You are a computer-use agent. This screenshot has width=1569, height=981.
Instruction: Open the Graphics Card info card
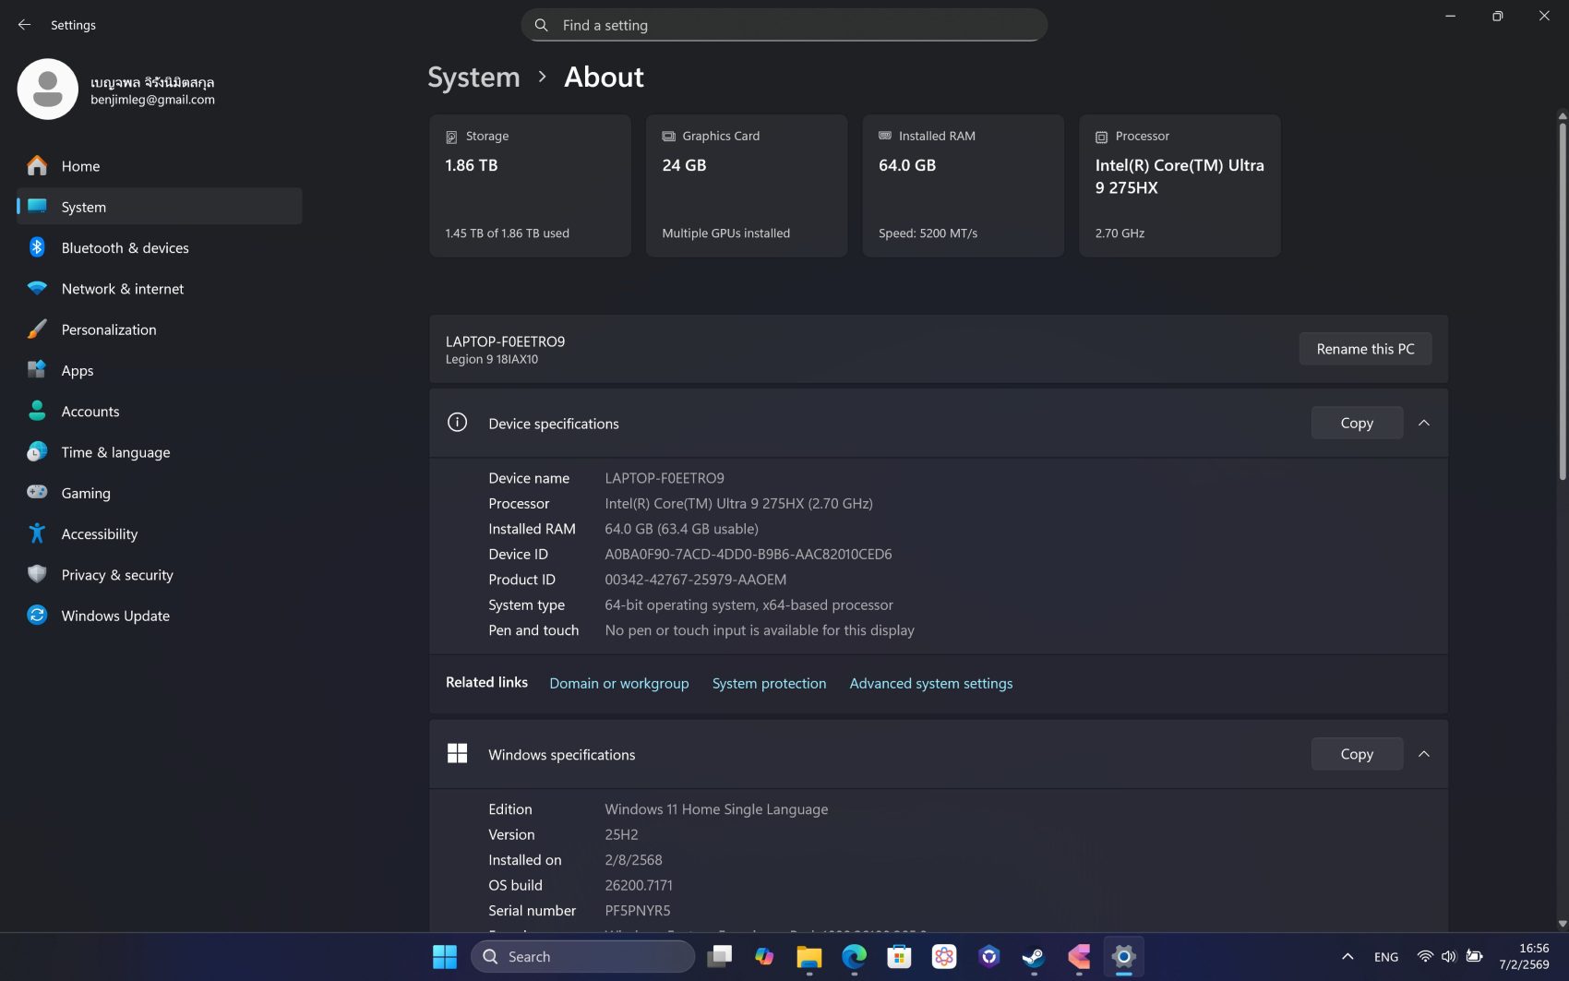(747, 185)
